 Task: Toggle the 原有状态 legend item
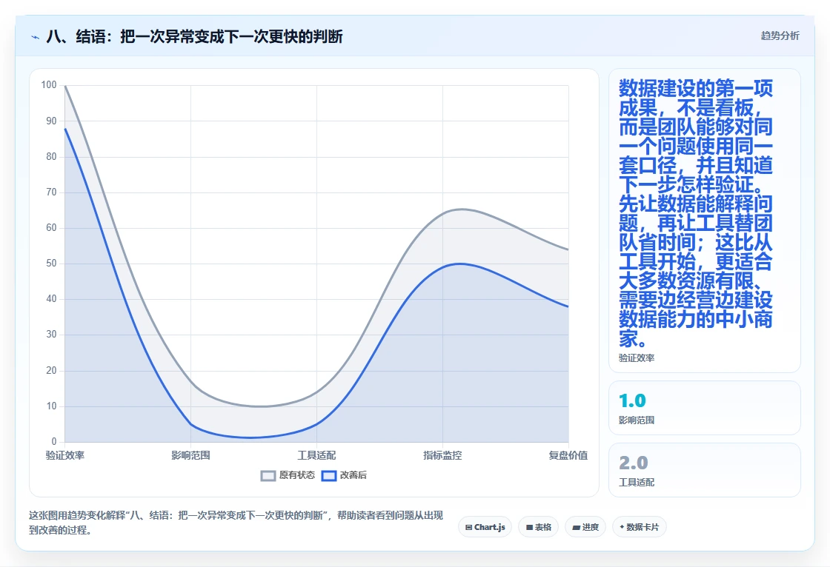click(x=288, y=475)
